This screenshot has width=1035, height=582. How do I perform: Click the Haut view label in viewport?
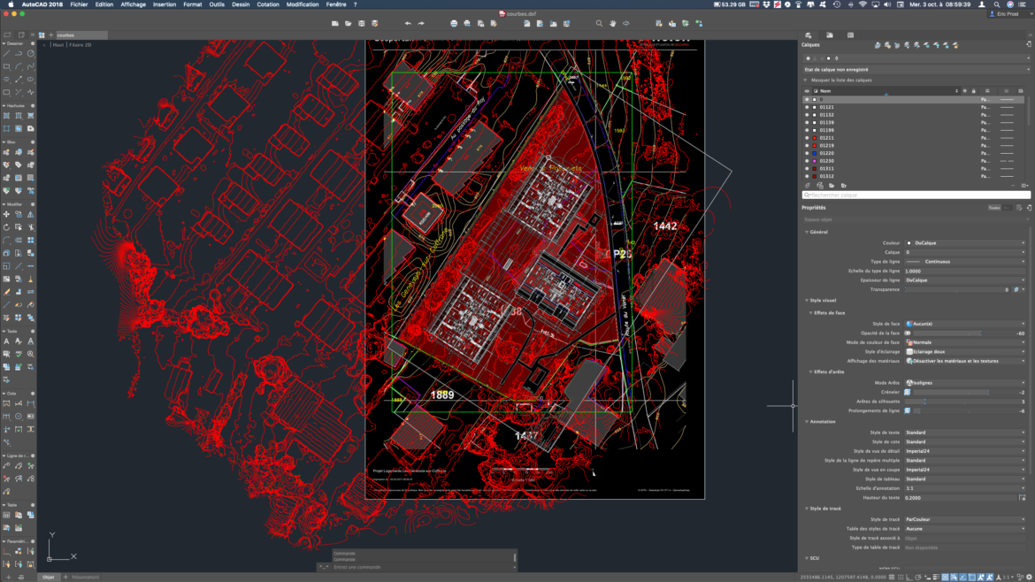(58, 45)
